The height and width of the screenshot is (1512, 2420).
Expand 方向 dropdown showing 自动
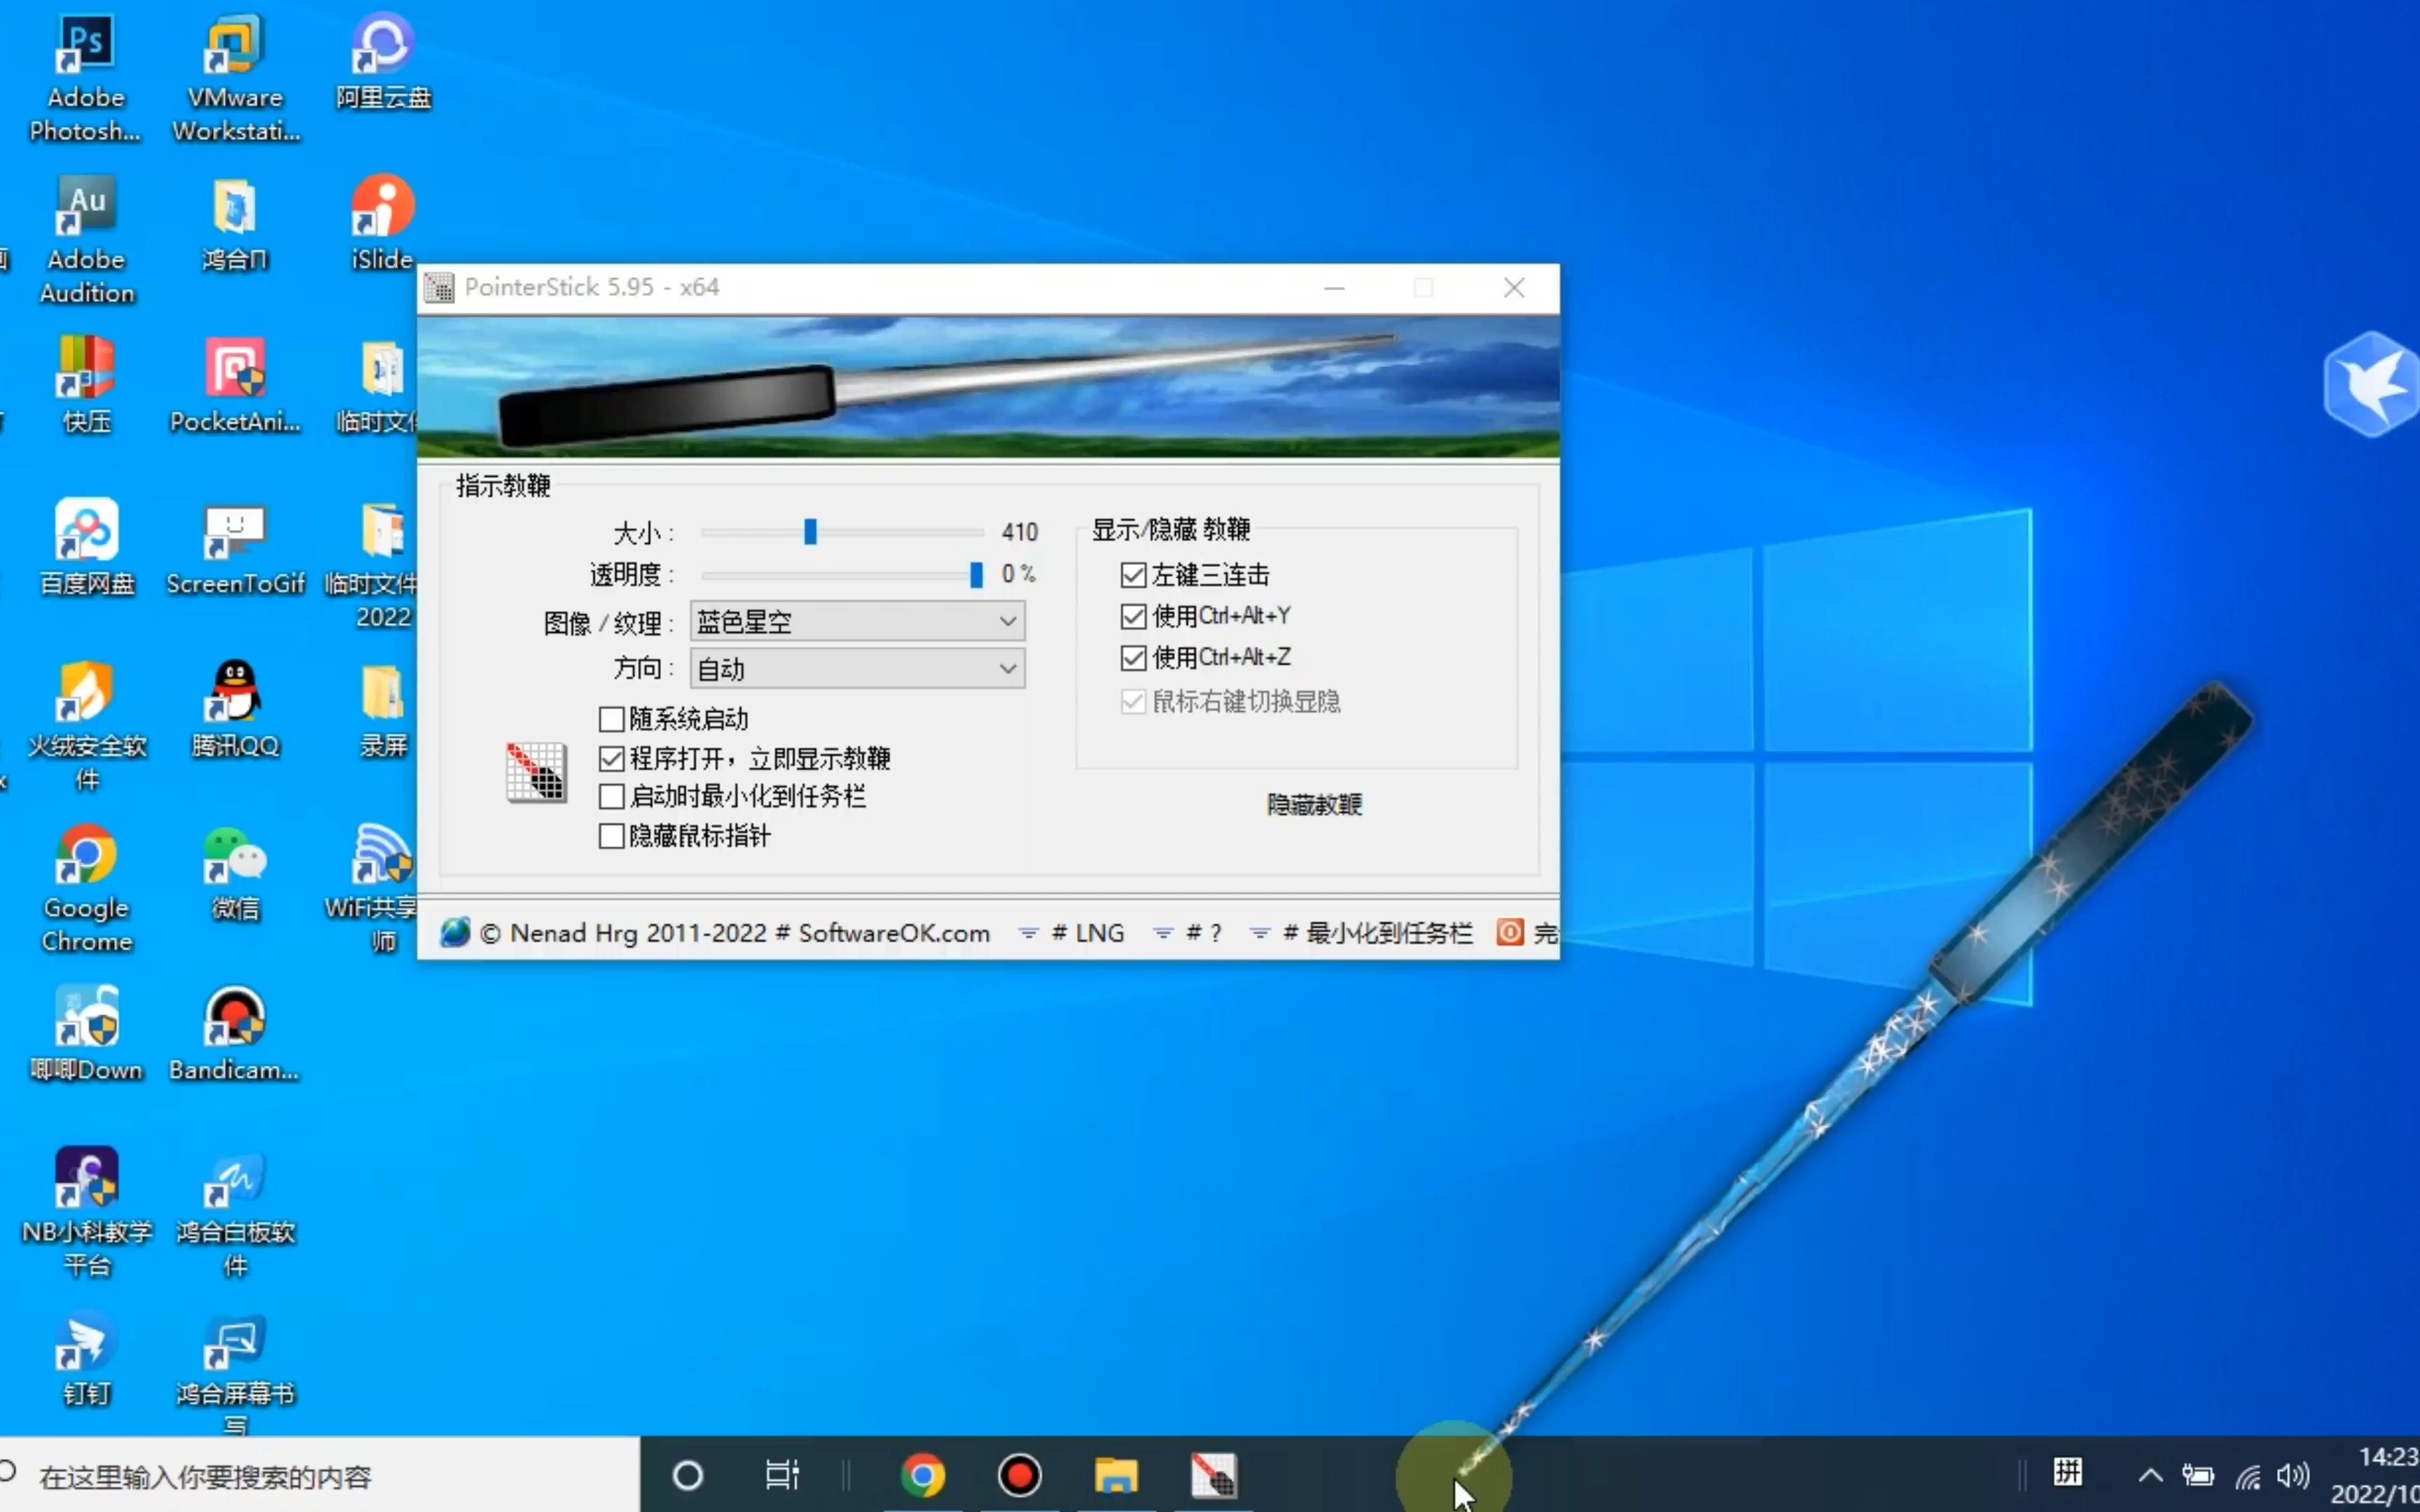point(857,669)
